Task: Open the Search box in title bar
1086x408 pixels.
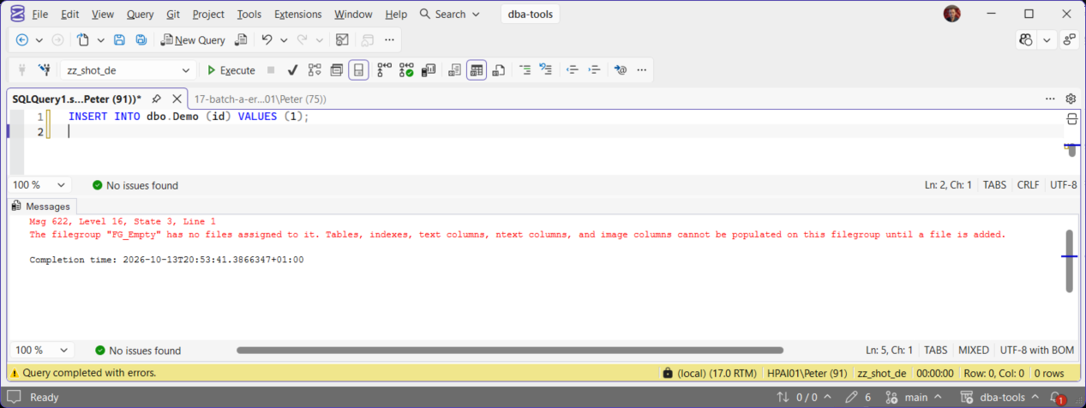Action: click(x=450, y=15)
